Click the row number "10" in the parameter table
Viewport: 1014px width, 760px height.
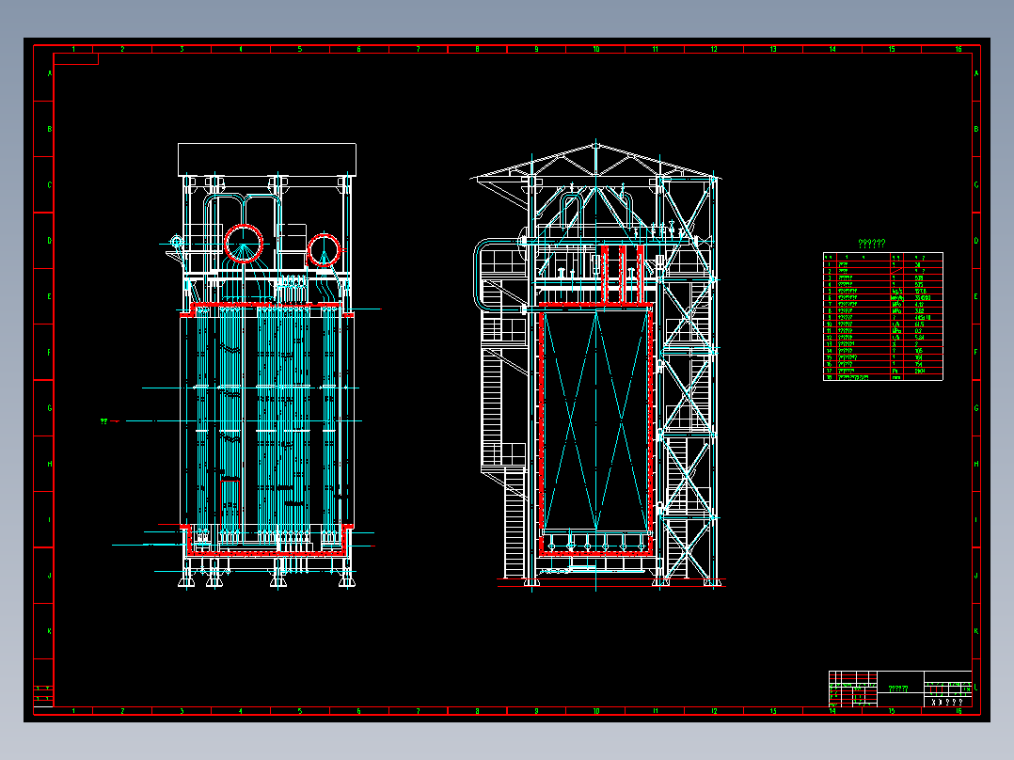click(830, 325)
